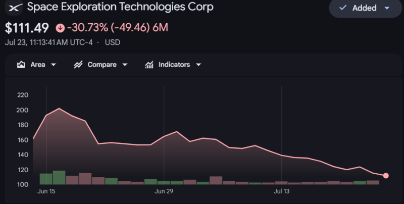The width and height of the screenshot is (404, 204).
Task: Click the price peak near 200
Action: pos(59,109)
